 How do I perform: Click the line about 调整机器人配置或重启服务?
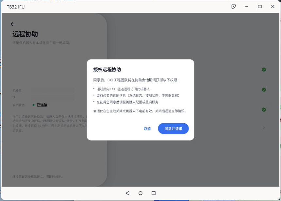[127, 102]
